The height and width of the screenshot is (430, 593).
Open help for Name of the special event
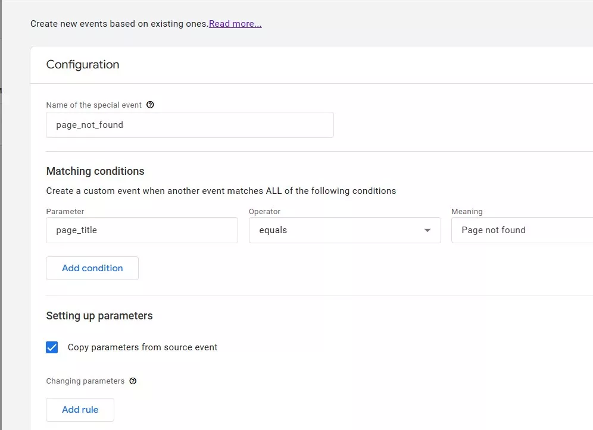click(150, 105)
